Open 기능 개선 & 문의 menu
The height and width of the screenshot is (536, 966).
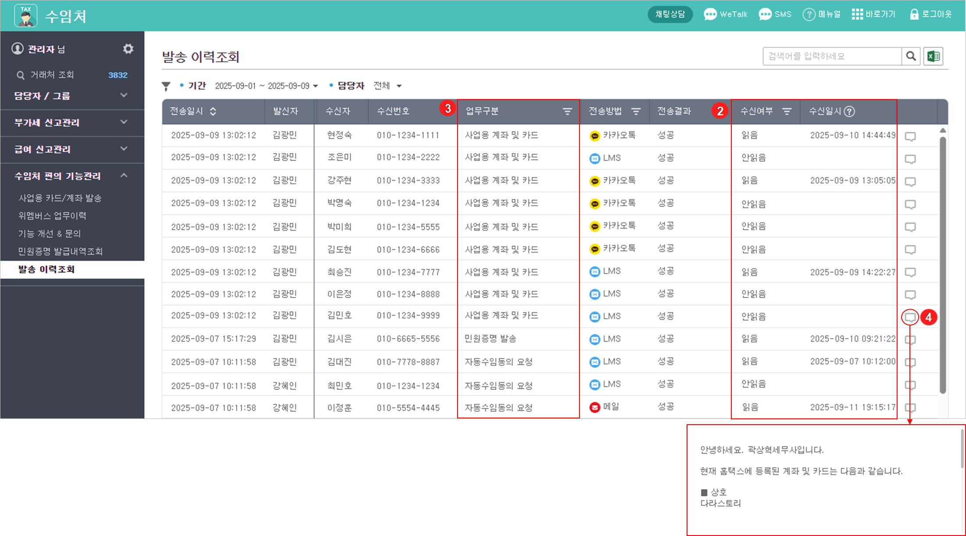tap(50, 233)
